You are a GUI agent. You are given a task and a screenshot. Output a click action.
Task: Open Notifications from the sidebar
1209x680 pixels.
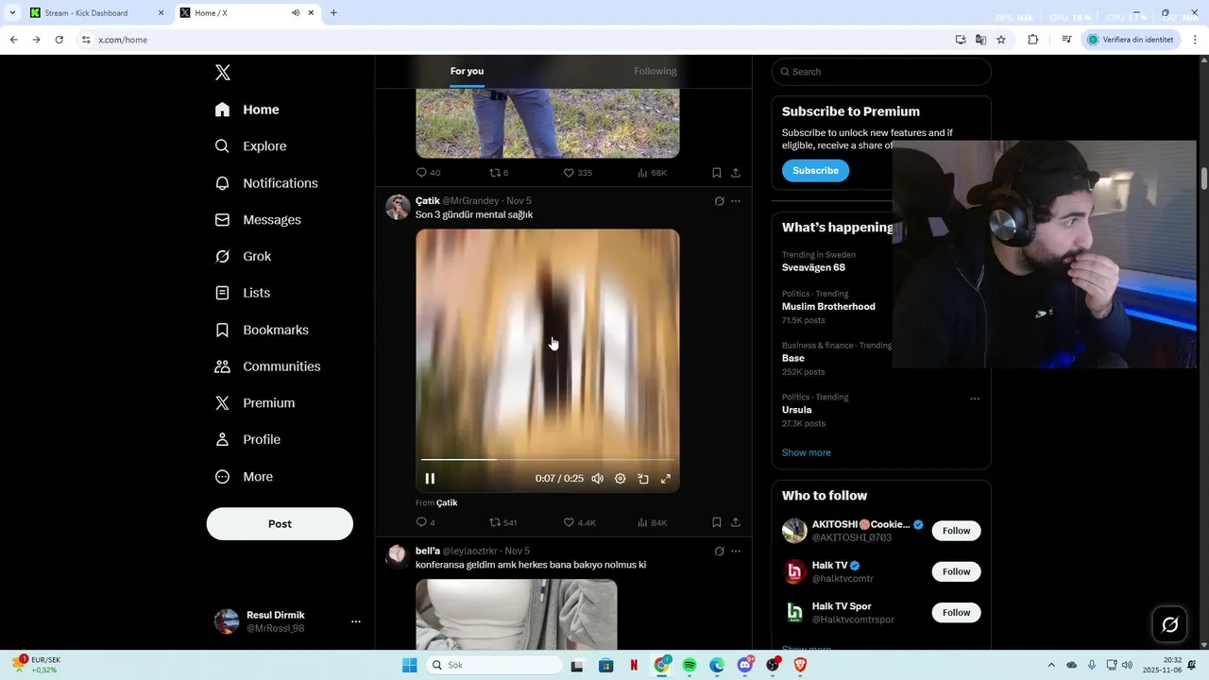coord(266,183)
